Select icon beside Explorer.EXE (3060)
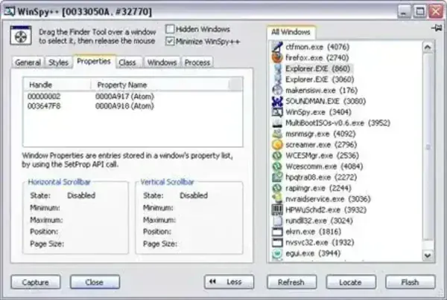This screenshot has height=300, width=447. click(277, 79)
